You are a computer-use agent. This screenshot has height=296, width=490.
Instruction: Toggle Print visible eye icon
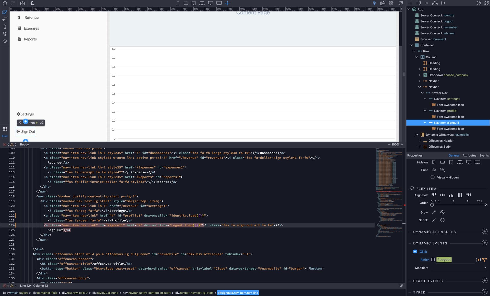[434, 170]
